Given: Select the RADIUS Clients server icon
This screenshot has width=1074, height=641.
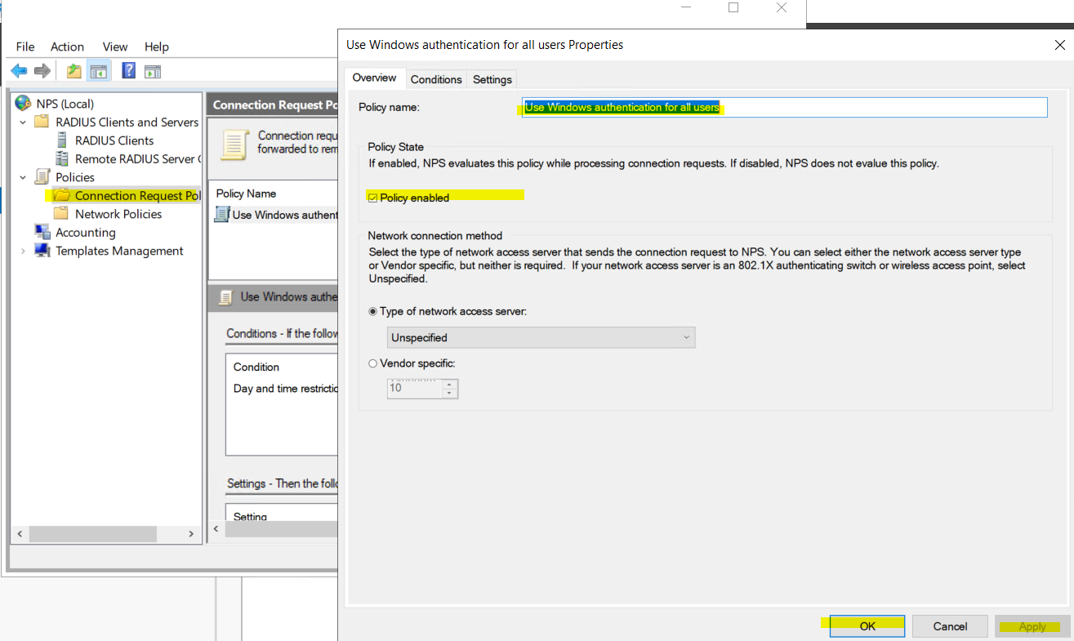Looking at the screenshot, I should coord(62,140).
